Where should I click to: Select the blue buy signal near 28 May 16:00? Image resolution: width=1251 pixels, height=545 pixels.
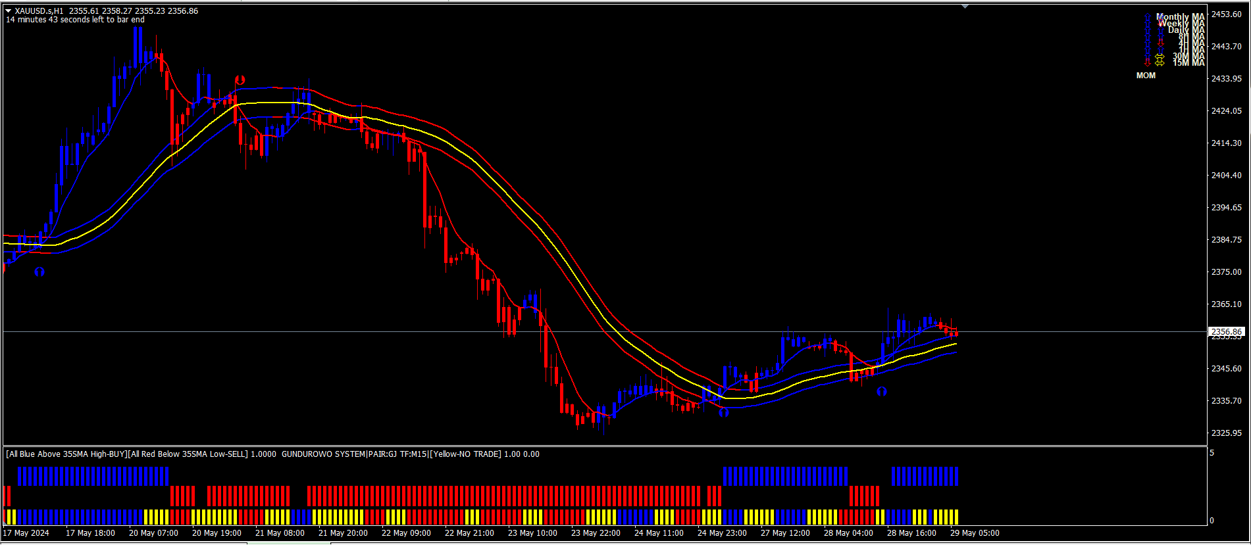coord(882,391)
